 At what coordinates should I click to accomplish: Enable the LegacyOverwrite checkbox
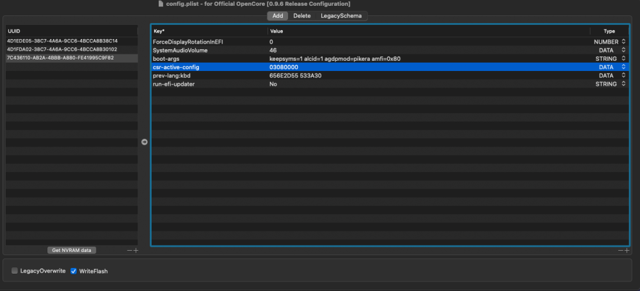[x=15, y=271]
